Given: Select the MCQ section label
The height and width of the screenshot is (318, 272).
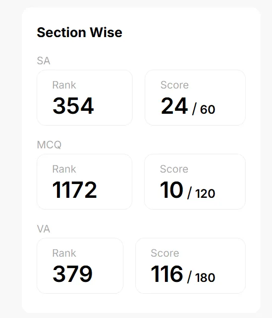Looking at the screenshot, I should point(49,145).
